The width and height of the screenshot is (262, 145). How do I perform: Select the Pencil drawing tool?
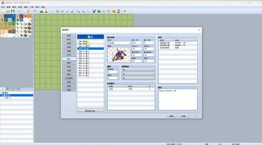pos(53,11)
